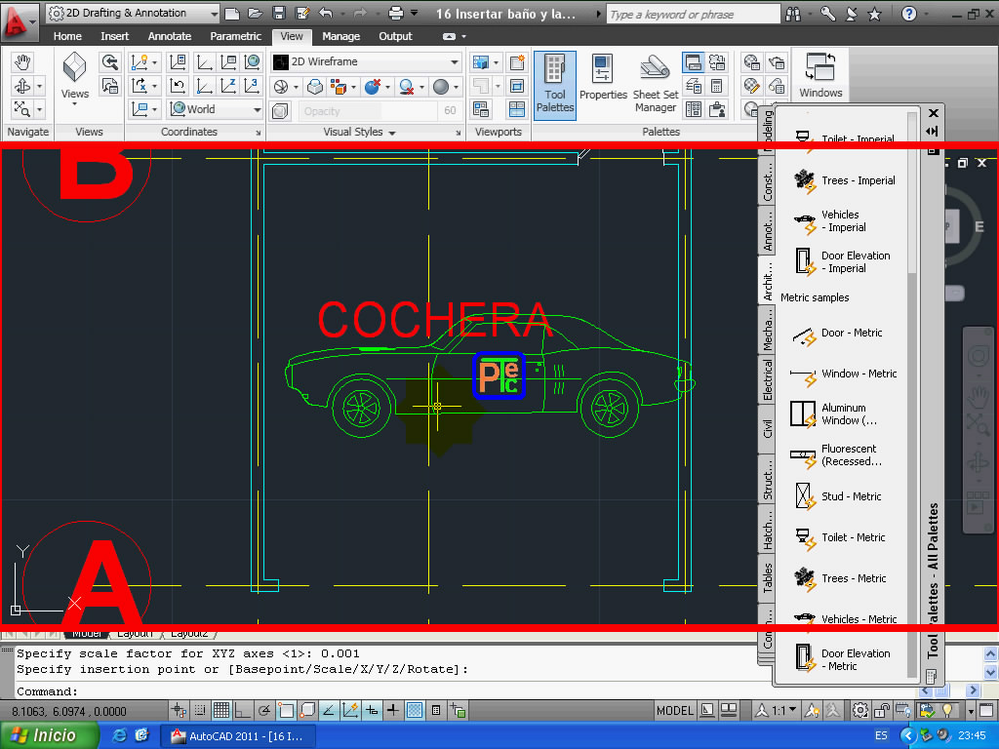Open the Orbit tool dropdown arrow
The width and height of the screenshot is (999, 749).
click(39, 86)
